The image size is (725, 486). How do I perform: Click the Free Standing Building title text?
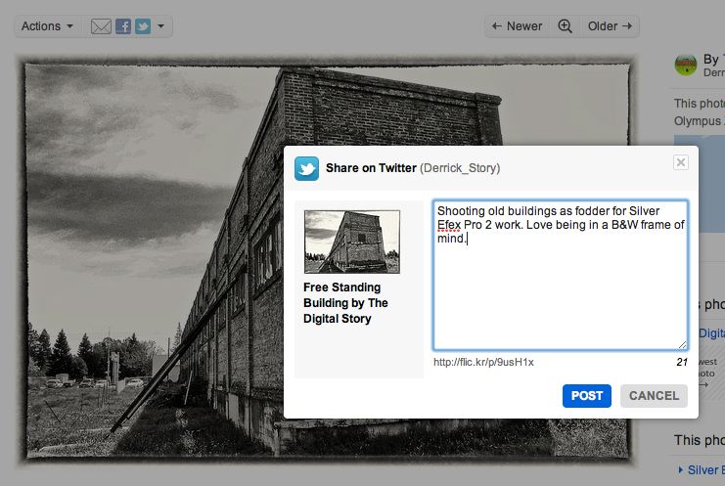345,303
